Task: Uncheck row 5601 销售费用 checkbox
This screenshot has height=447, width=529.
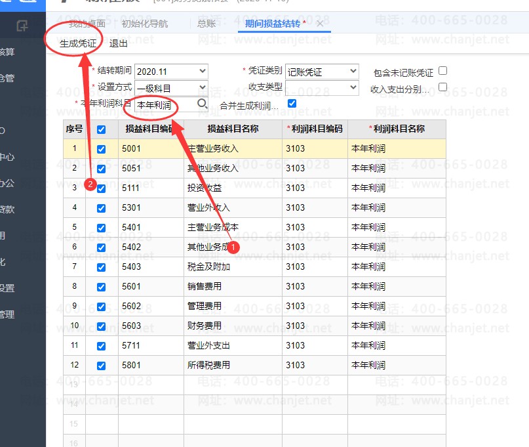Action: pyautogui.click(x=101, y=287)
